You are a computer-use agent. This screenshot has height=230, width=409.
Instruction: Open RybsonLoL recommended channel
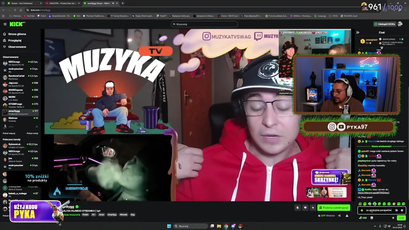[x=20, y=146]
